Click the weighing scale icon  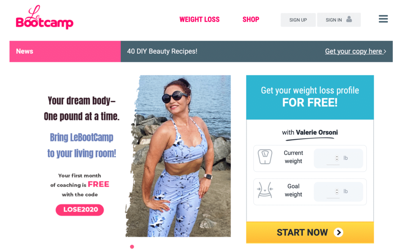(x=265, y=157)
